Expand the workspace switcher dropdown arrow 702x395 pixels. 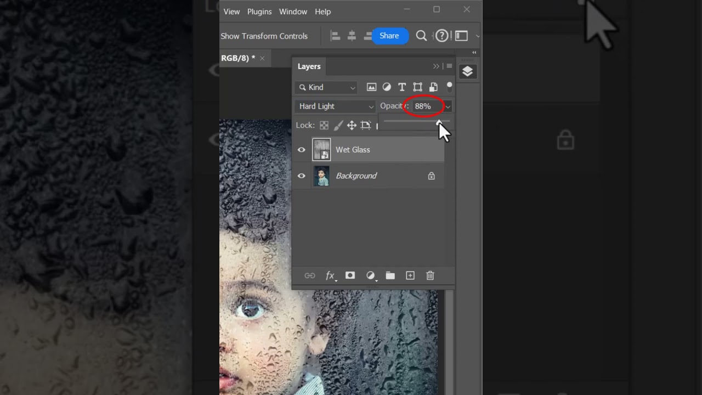click(477, 36)
